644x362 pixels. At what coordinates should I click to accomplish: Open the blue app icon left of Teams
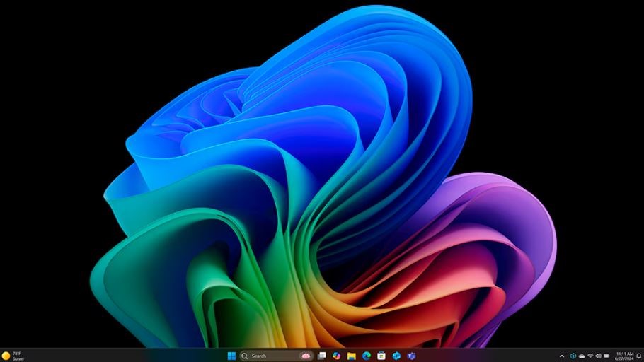click(396, 356)
